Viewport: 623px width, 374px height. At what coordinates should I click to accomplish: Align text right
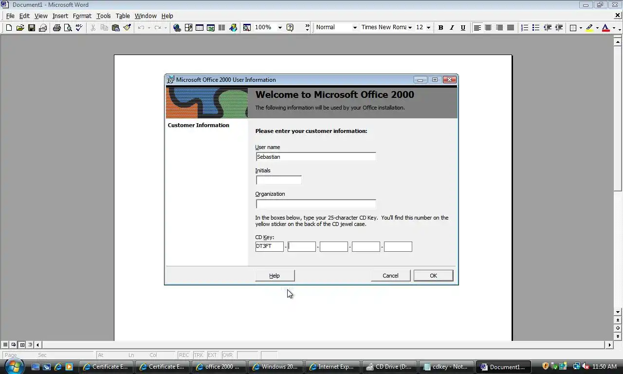click(x=499, y=28)
